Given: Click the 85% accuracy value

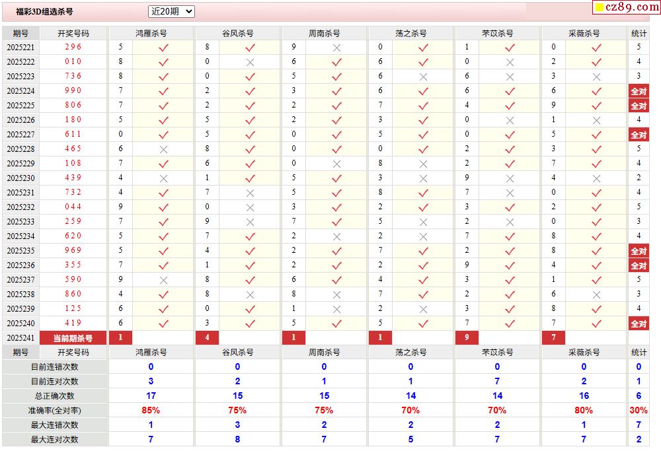Looking at the screenshot, I should pos(151,410).
